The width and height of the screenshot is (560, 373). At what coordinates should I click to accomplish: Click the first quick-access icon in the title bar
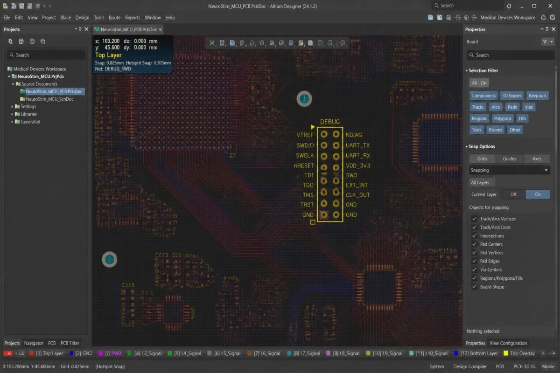tap(5, 6)
